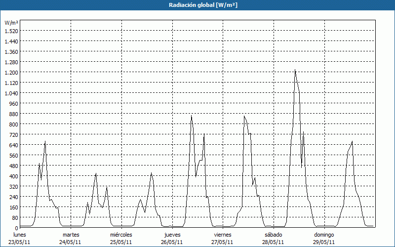
Task: Click the 160 y-axis value
Action: [x=14, y=207]
